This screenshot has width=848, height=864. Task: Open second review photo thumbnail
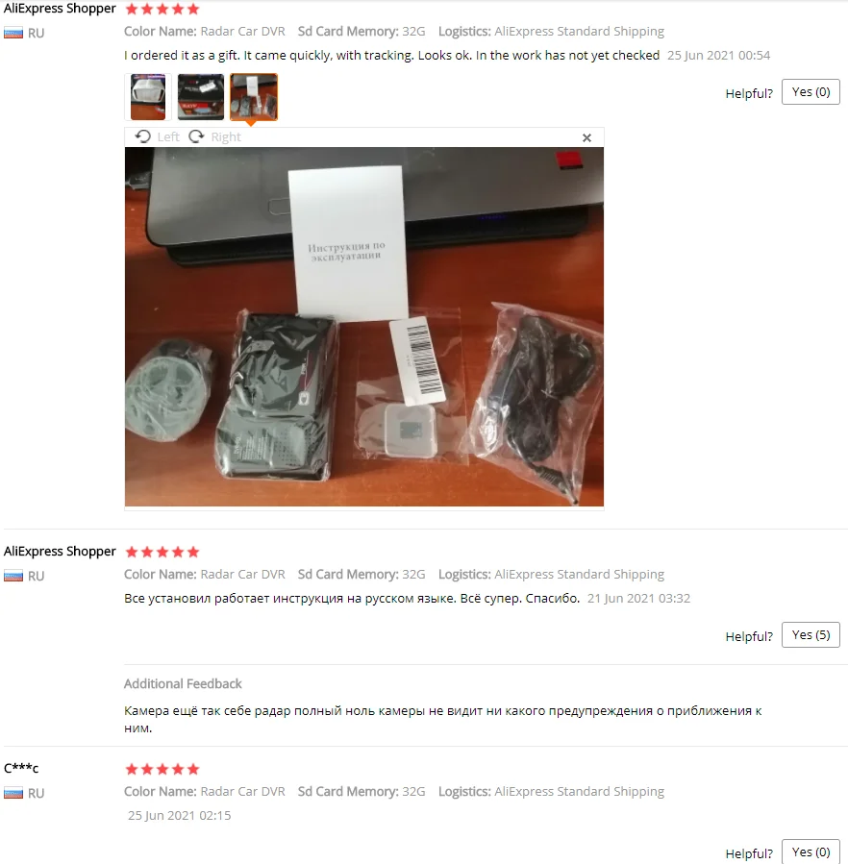[201, 97]
